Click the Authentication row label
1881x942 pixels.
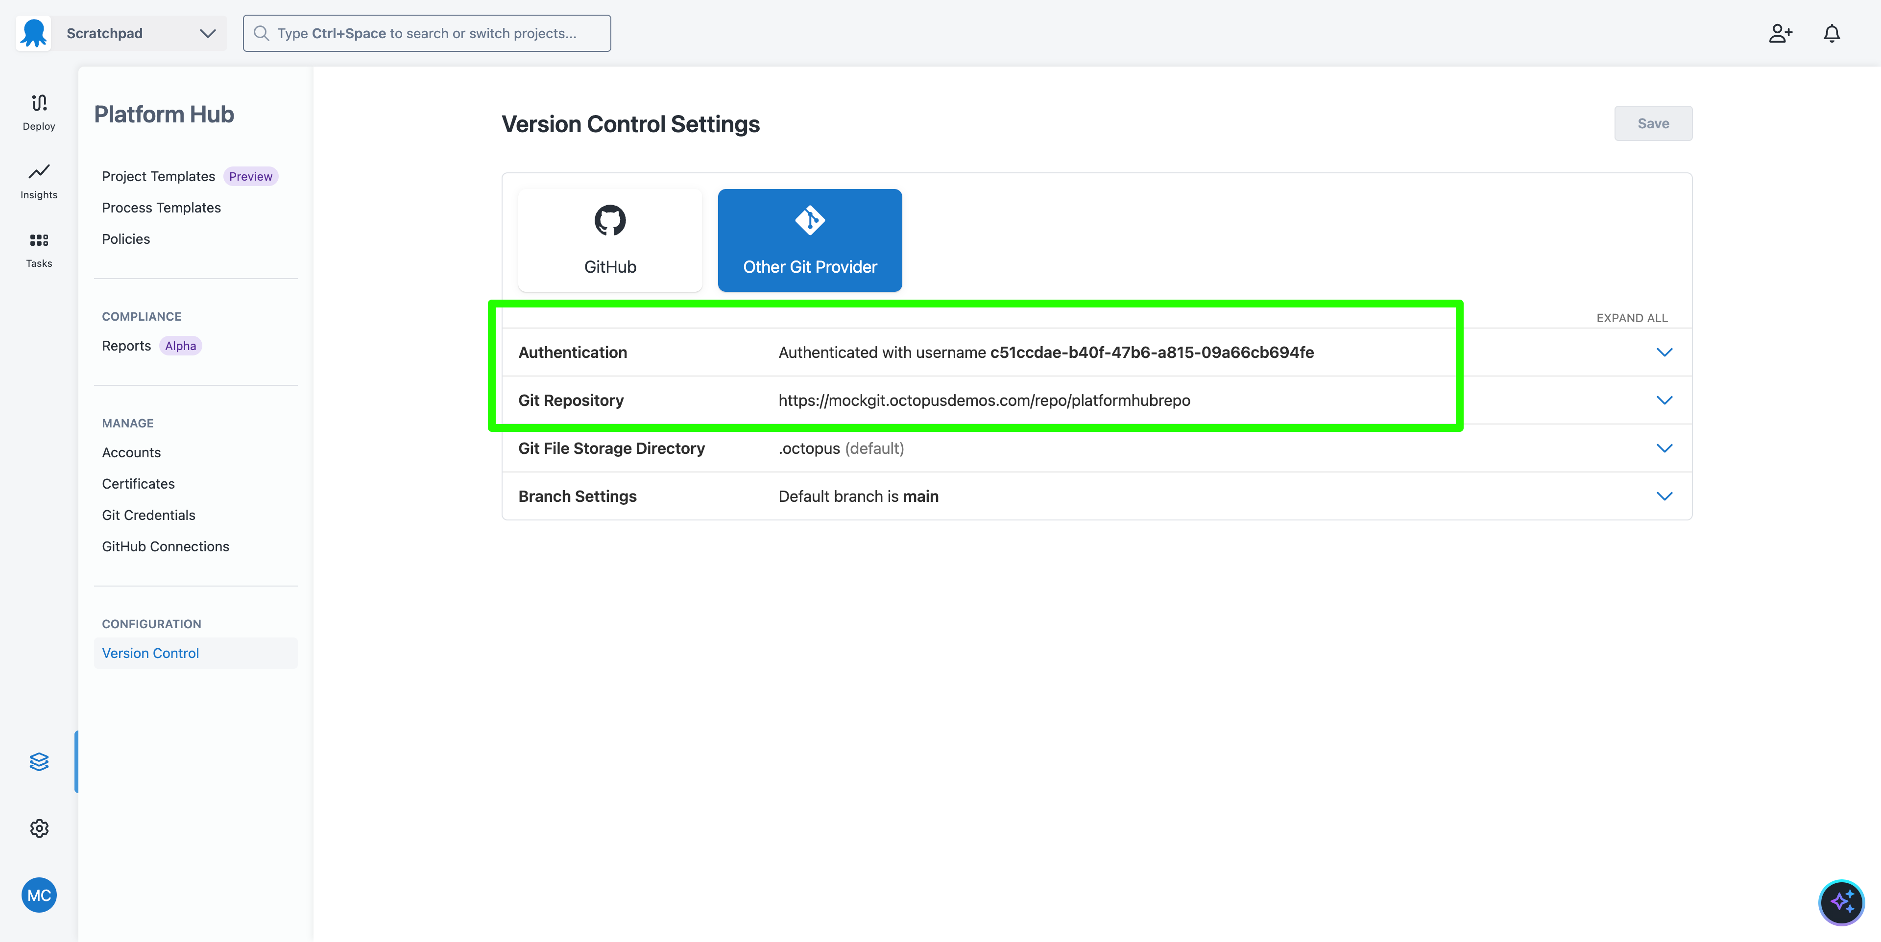(x=573, y=353)
